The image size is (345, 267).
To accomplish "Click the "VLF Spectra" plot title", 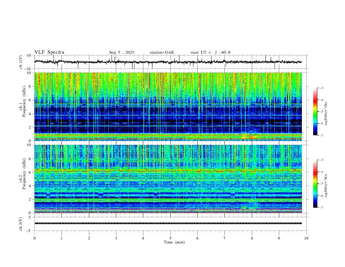I will coord(49,52).
